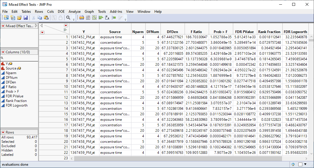The height and width of the screenshot is (168, 314).
Task: Select FDR Logworth in the Columns list
Action: point(17,105)
